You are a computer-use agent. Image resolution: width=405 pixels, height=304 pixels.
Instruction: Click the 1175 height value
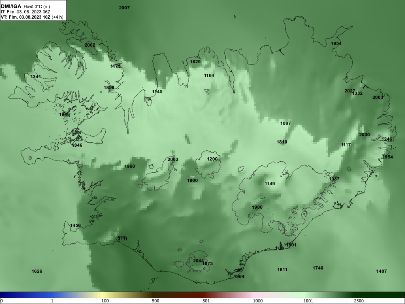[x=115, y=66]
